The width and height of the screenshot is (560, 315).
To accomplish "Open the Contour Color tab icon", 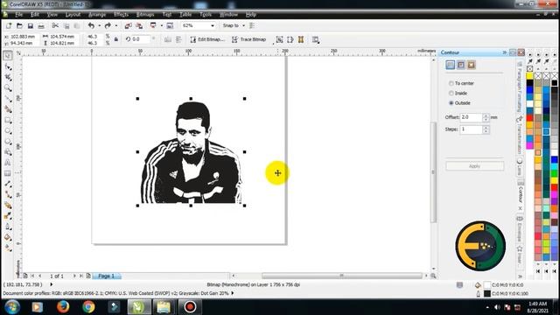I will (461, 65).
